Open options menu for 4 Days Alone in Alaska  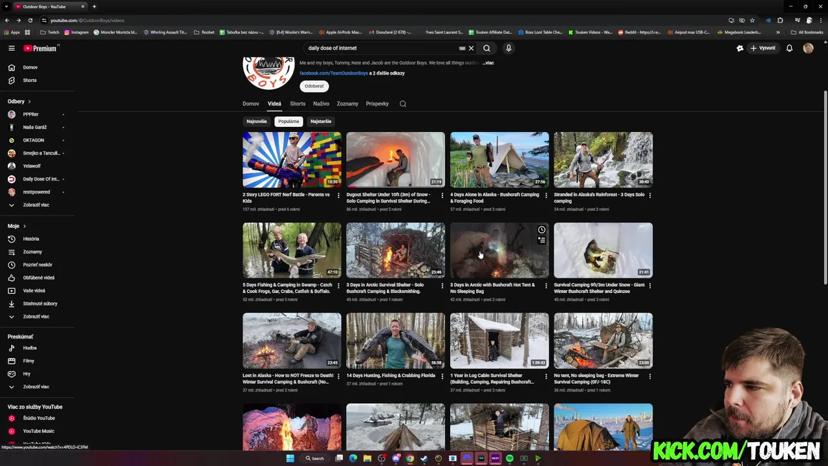pos(546,195)
